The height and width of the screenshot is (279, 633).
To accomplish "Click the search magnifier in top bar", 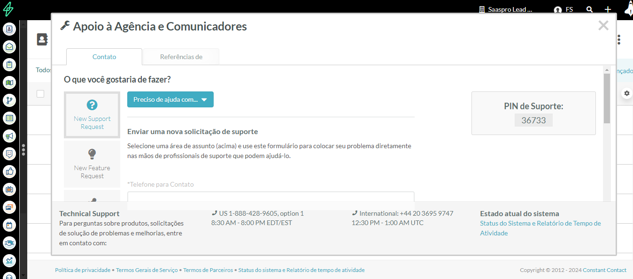I will tap(590, 9).
